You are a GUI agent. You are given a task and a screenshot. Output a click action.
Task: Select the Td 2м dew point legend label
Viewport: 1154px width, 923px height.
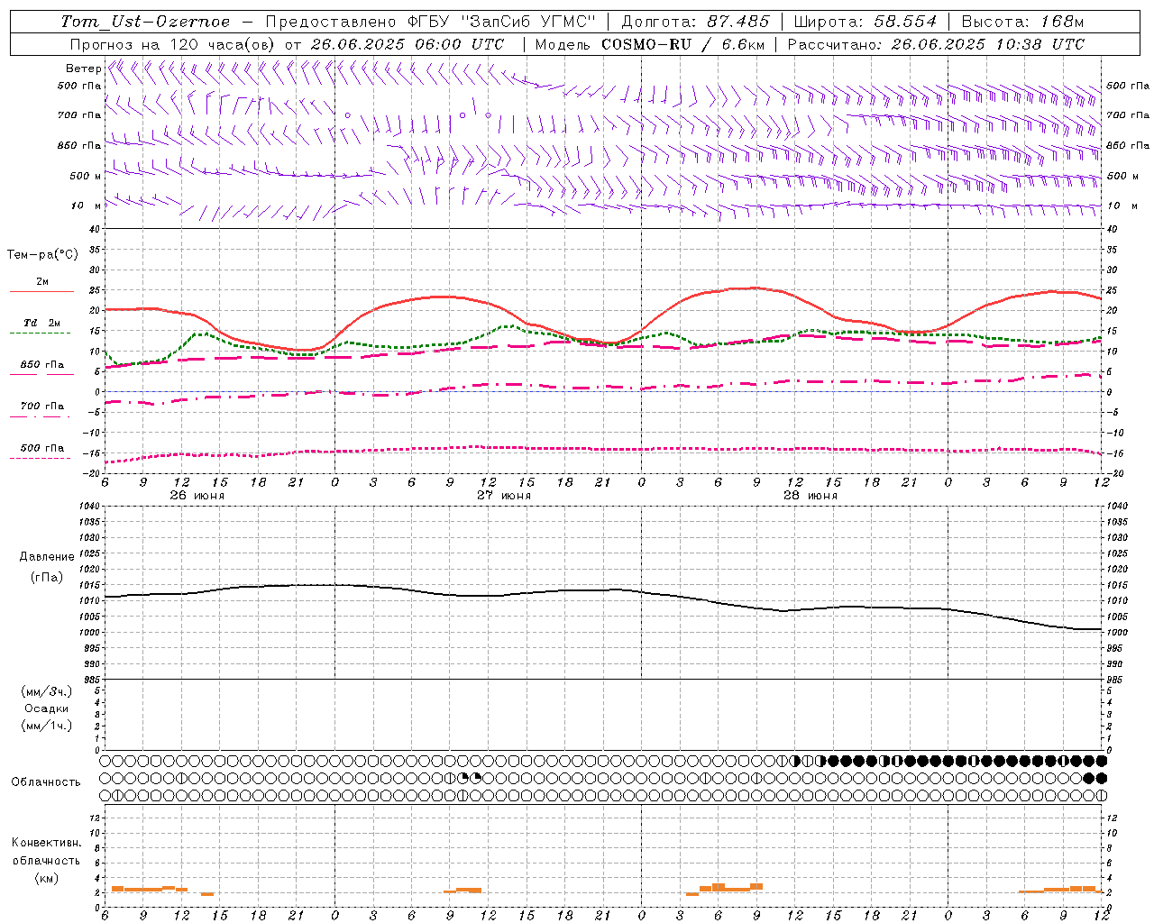pyautogui.click(x=42, y=323)
